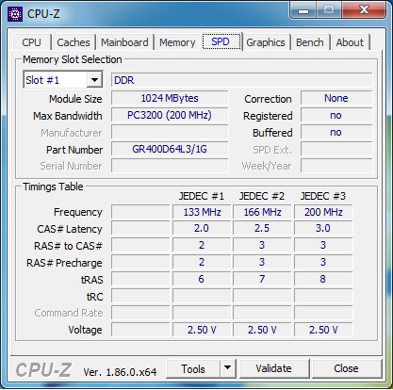Click the Max Bandwidth PC3200 field
Image resolution: width=393 pixels, height=390 pixels.
pos(170,115)
